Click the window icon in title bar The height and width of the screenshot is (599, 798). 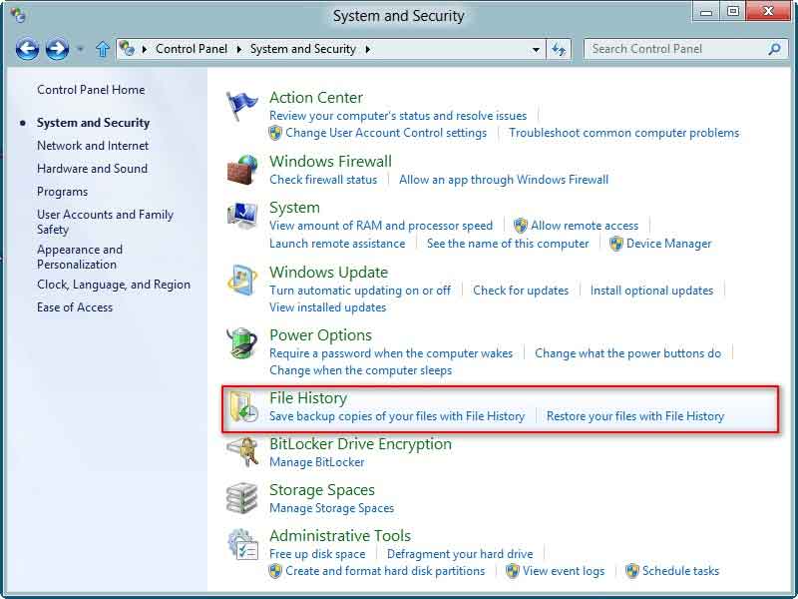point(18,15)
